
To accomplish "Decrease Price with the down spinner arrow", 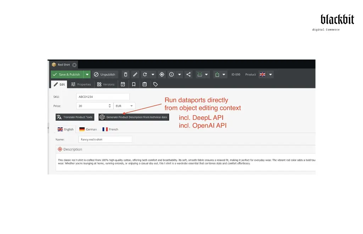I will click(x=110, y=107).
